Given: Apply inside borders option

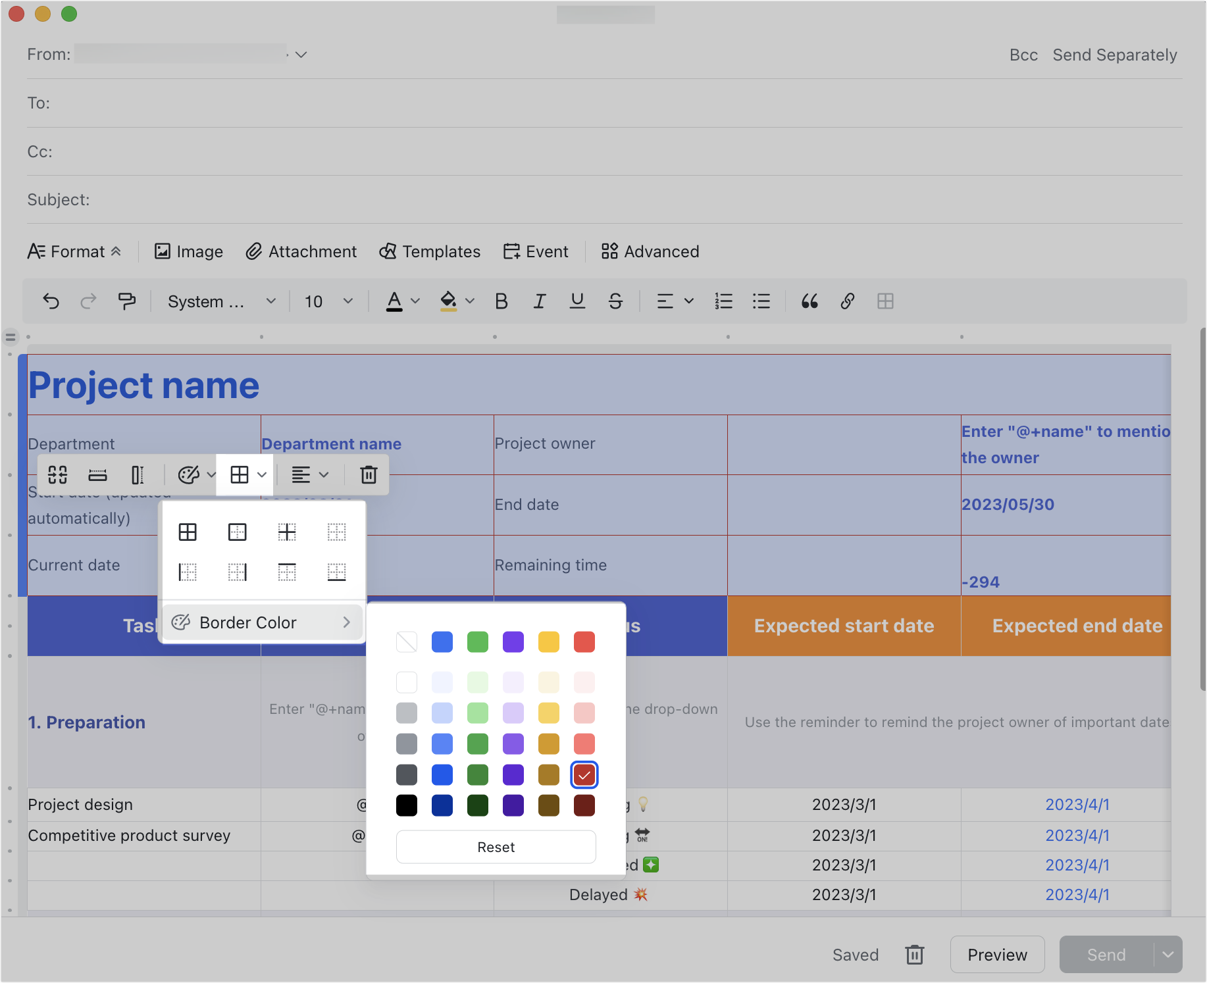Looking at the screenshot, I should tap(287, 532).
